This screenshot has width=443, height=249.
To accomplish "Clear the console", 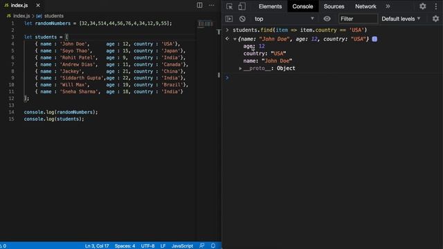I will 242,19.
